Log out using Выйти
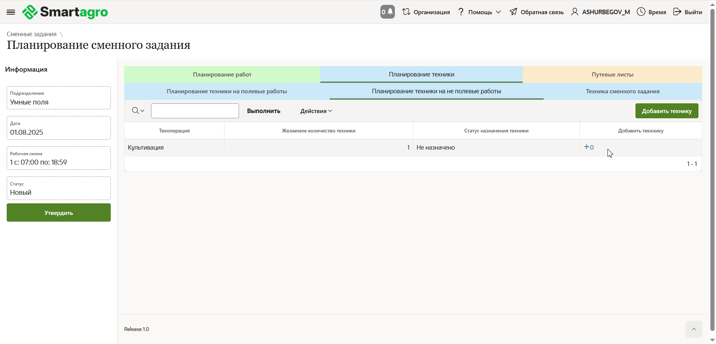The image size is (716, 344). 688,12
